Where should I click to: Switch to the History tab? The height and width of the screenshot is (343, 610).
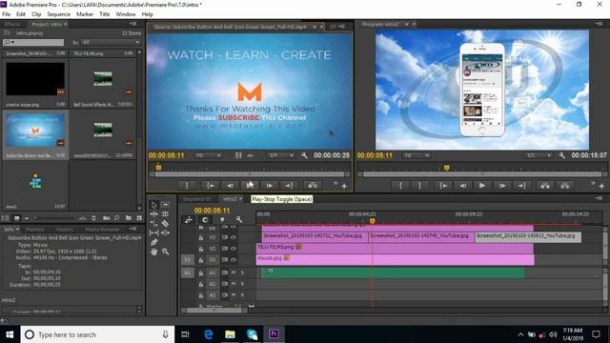pyautogui.click(x=65, y=230)
